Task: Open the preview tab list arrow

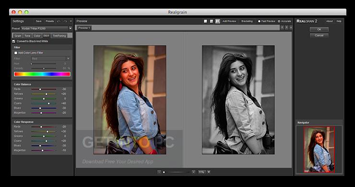Action: 291,27
